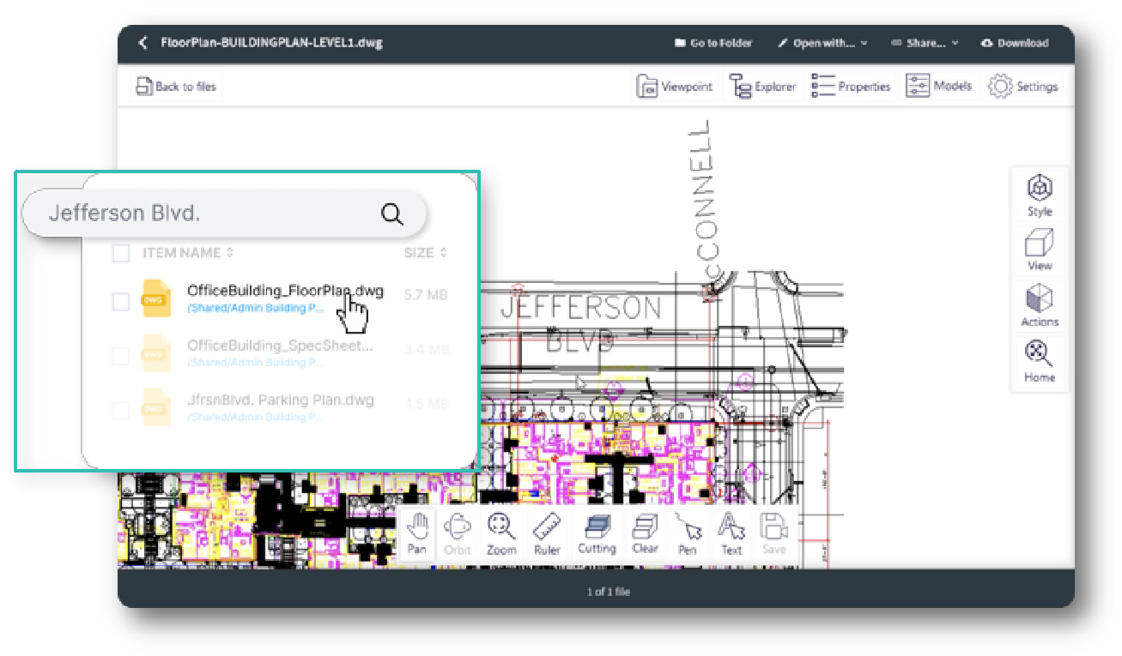The image size is (1122, 656).
Task: Toggle the select-all checkbox beside ITEM NAME
Action: click(121, 253)
